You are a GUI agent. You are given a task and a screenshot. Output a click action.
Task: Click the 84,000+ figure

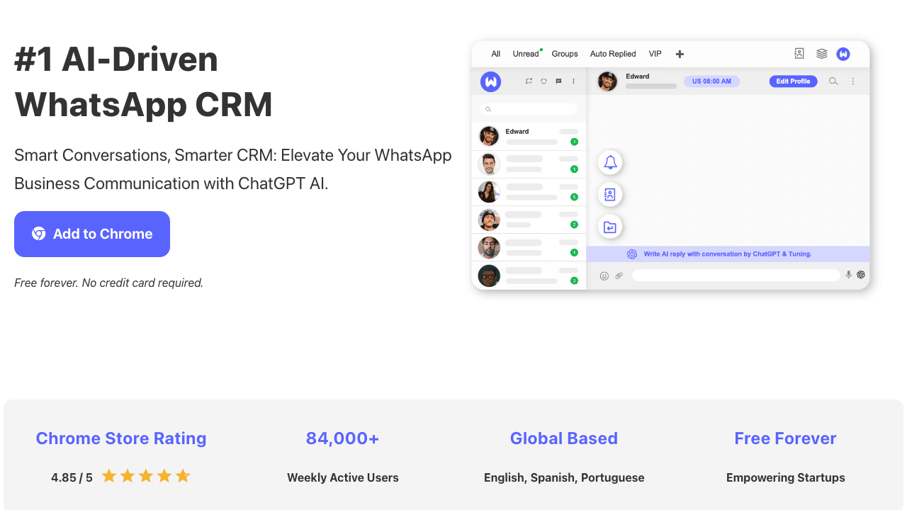click(343, 438)
